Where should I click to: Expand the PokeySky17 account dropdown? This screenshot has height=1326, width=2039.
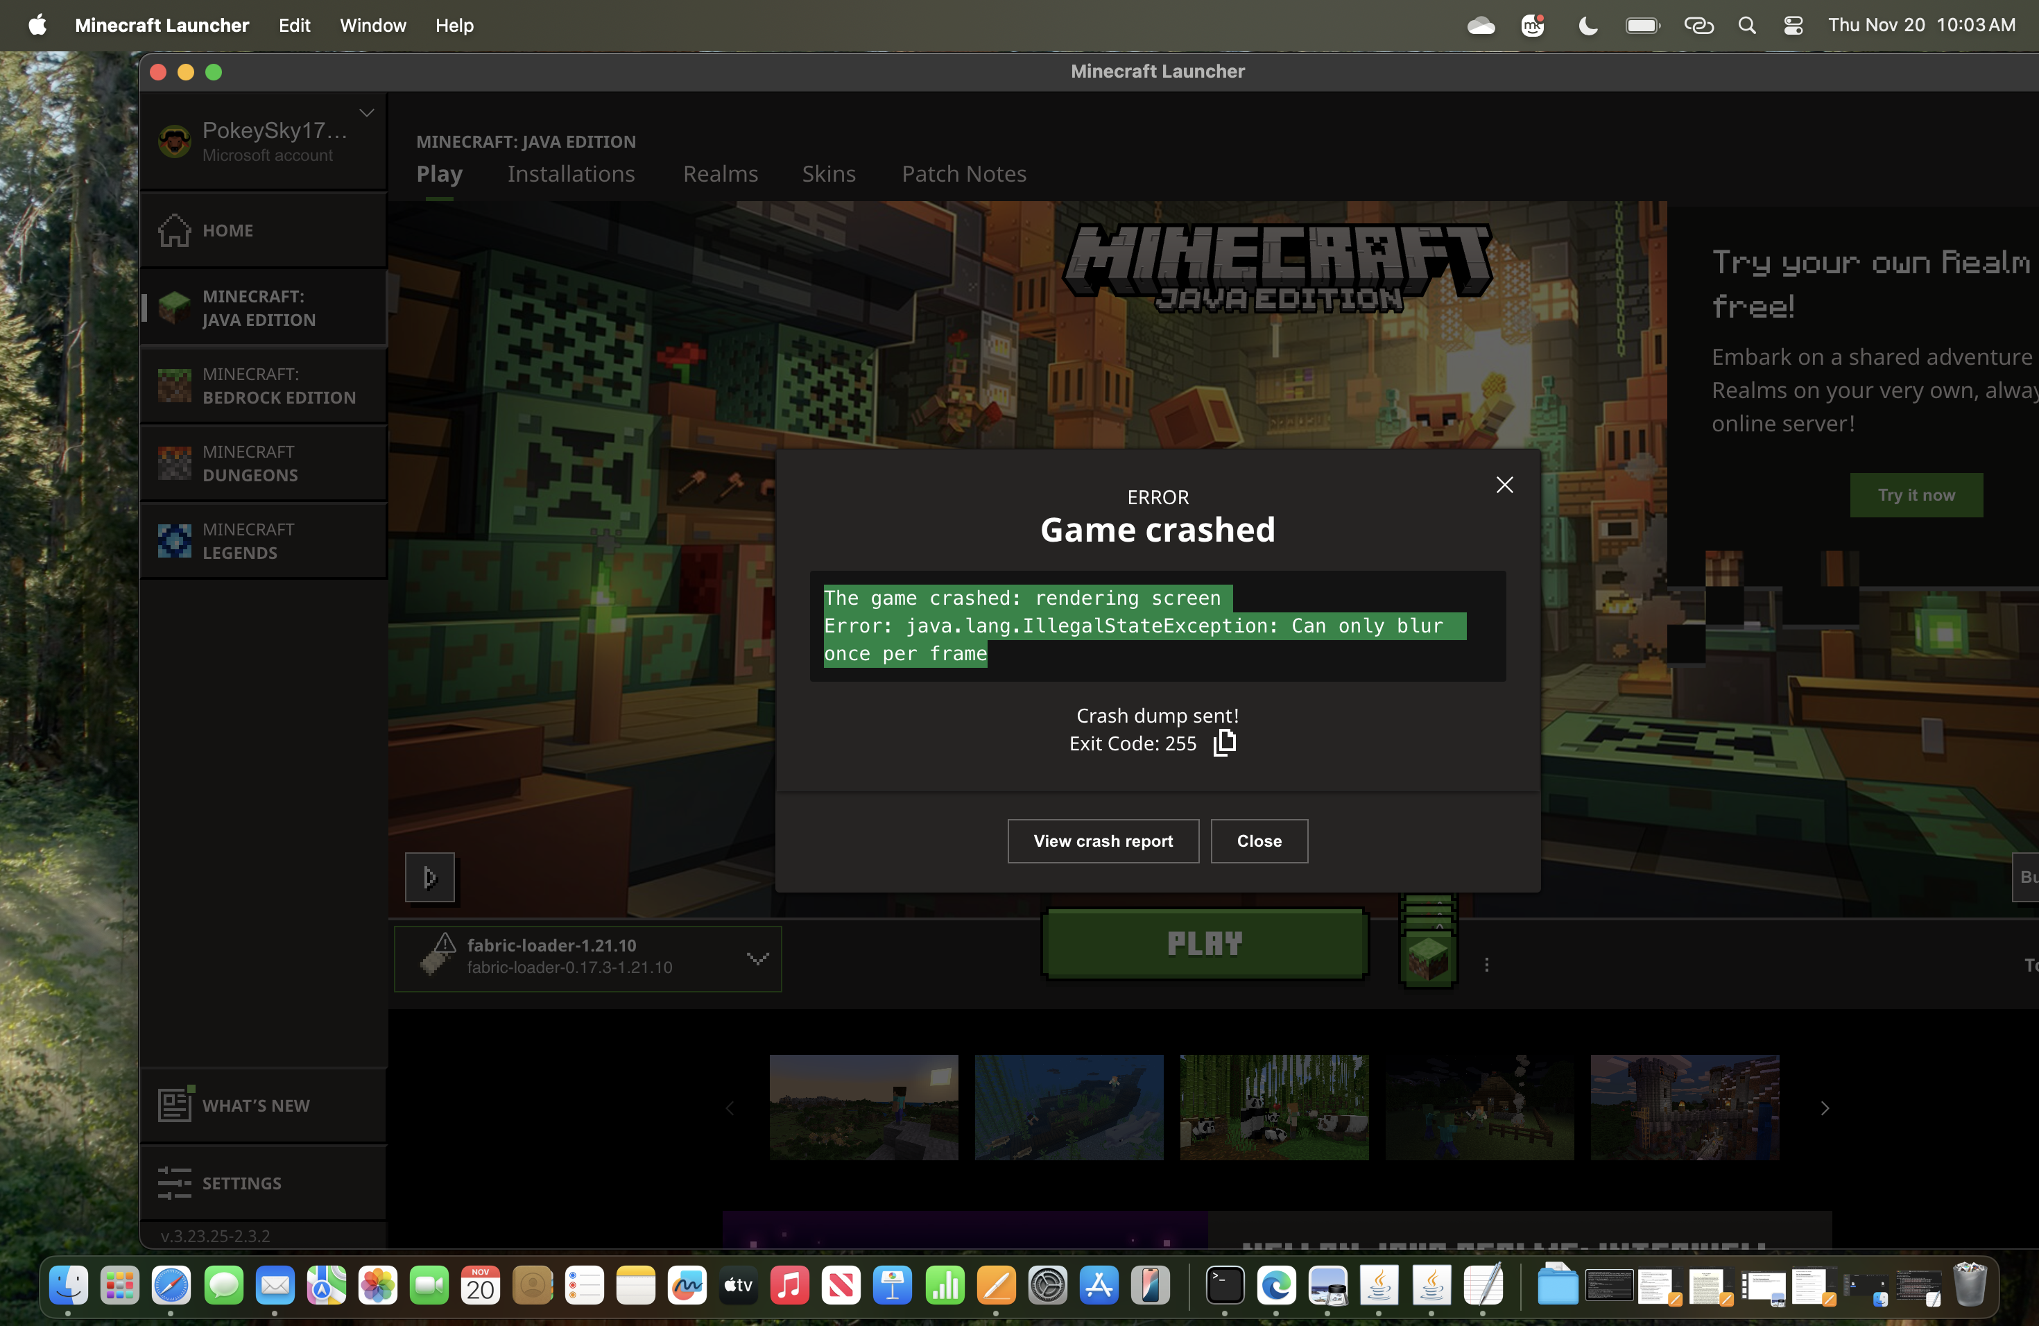[x=367, y=113]
